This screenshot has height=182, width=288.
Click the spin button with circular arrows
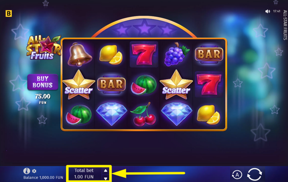[x=254, y=174]
